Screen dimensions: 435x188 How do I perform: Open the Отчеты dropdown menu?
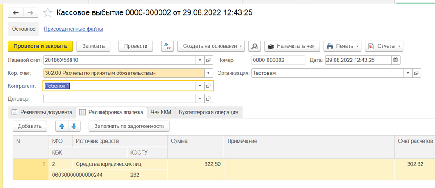pyautogui.click(x=384, y=46)
